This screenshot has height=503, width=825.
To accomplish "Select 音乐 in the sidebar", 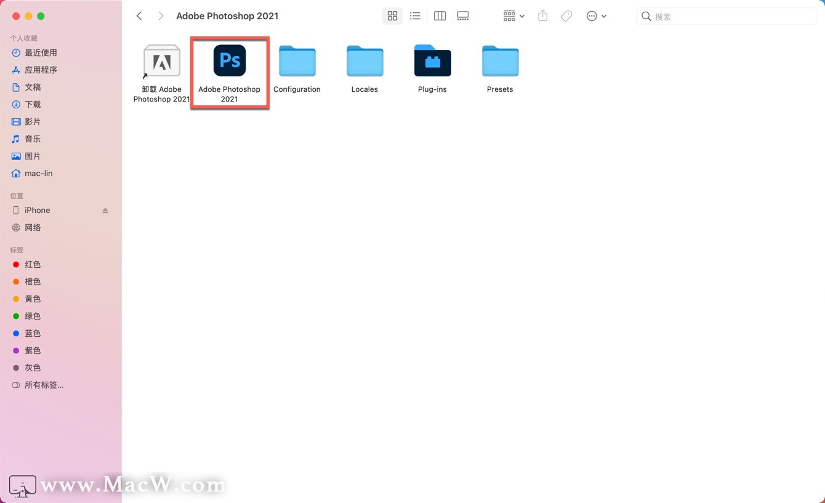I will [x=33, y=139].
